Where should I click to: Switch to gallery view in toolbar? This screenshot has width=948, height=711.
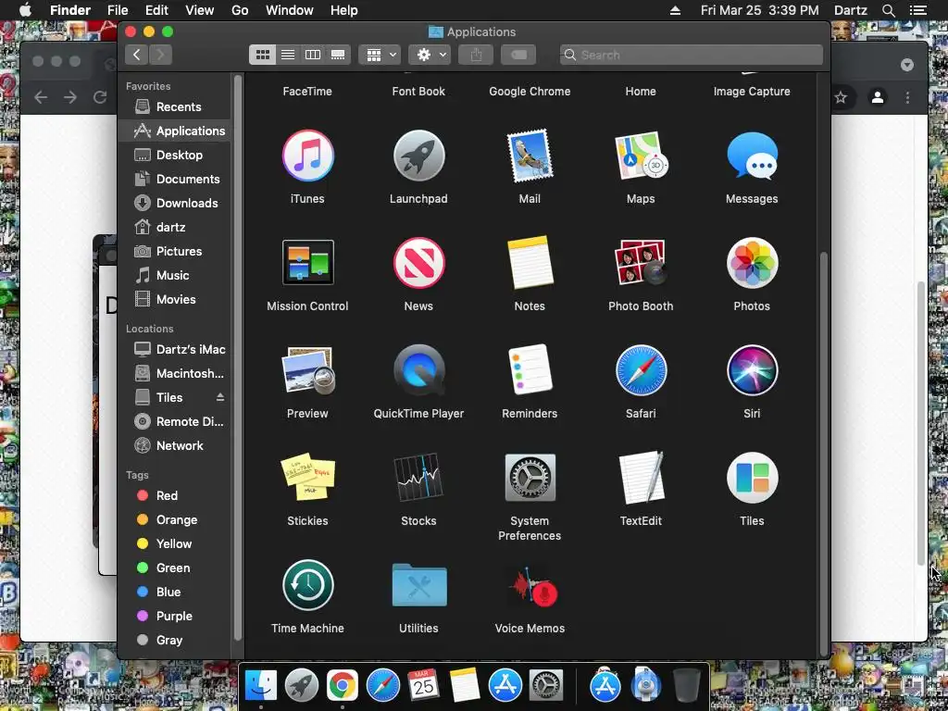(337, 55)
